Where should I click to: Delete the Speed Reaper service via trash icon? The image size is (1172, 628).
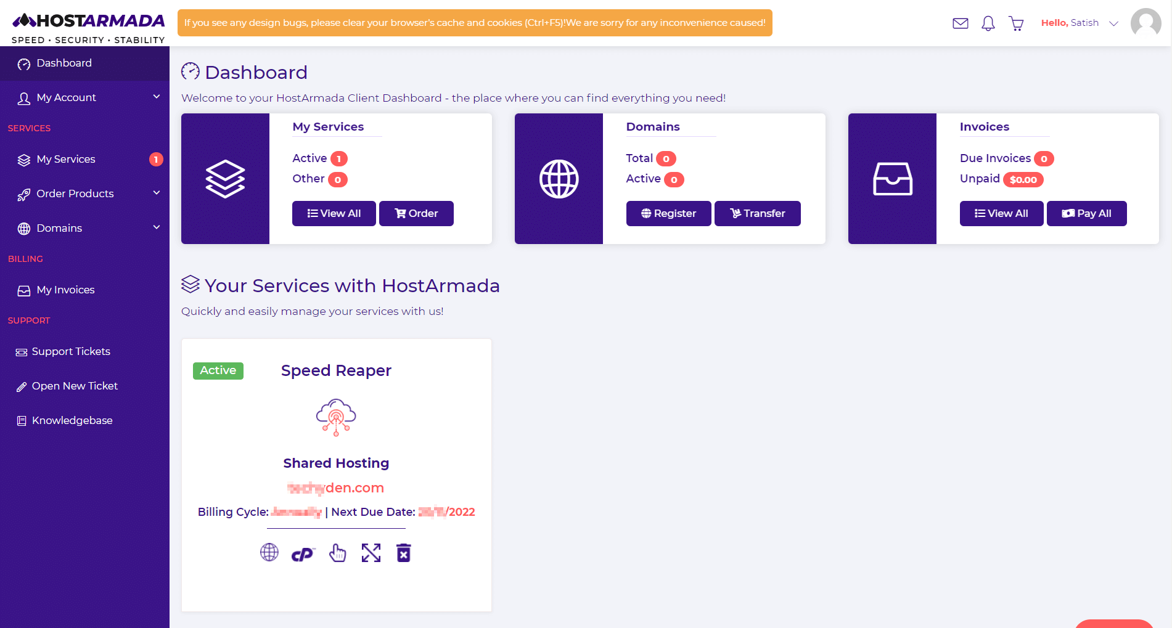pyautogui.click(x=404, y=553)
